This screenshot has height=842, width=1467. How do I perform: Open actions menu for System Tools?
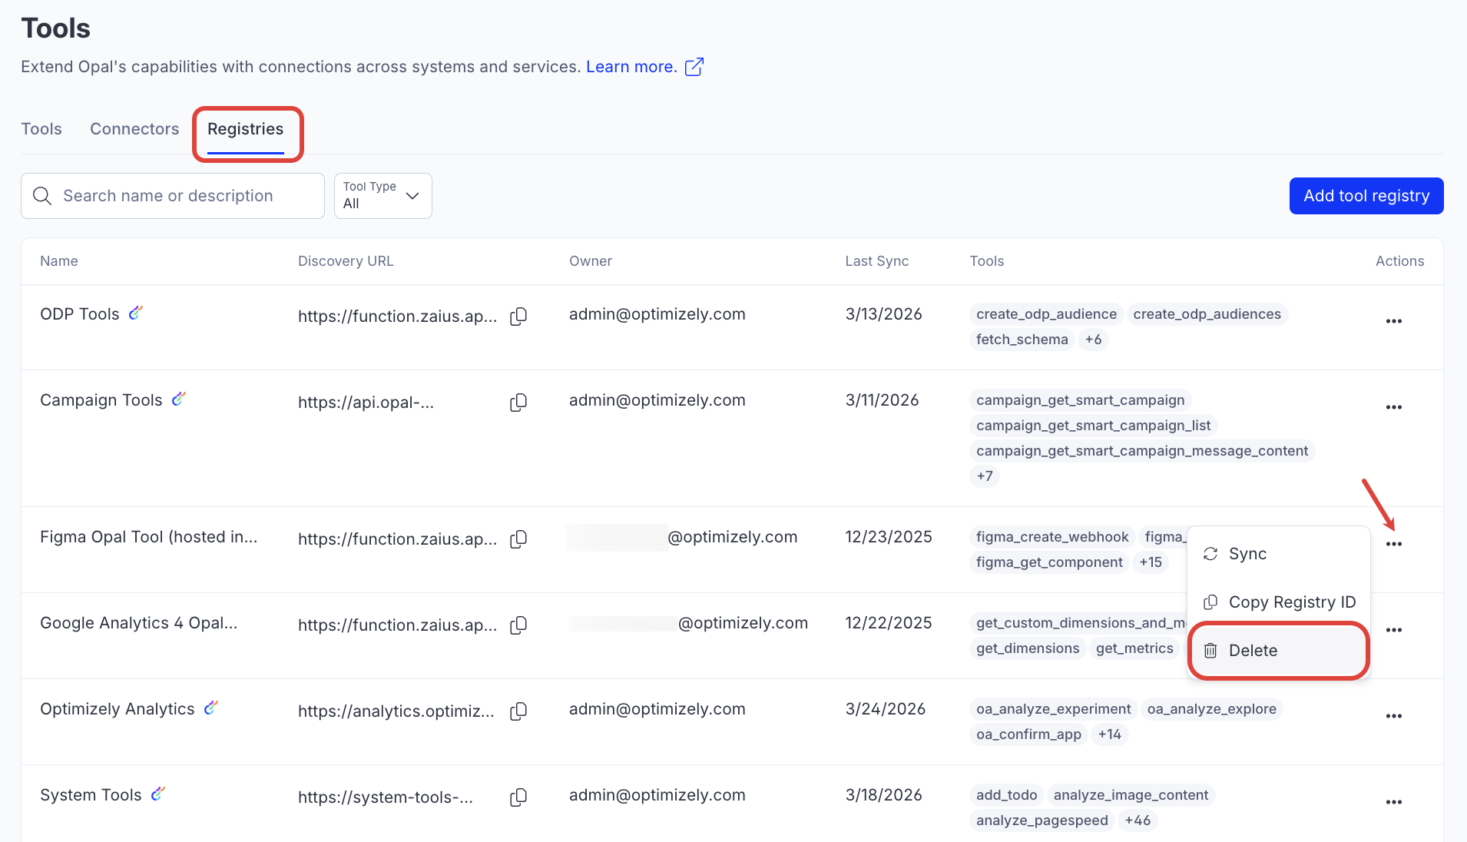1393,802
